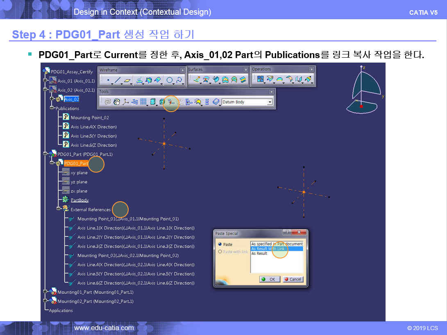Viewport: 447px width, 335px height.
Task: Select the Line tool in Wireframe toolbar
Action: [x=118, y=80]
